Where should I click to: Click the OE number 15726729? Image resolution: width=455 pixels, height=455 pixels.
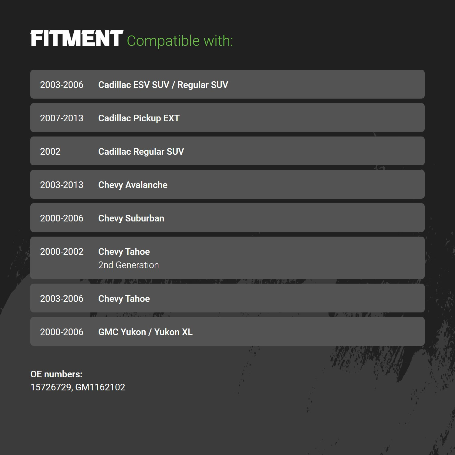[51, 387]
